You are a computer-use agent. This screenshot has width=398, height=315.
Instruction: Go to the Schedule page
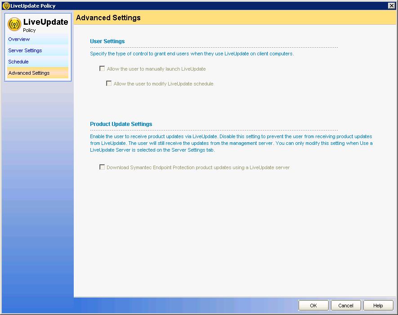[x=38, y=62]
